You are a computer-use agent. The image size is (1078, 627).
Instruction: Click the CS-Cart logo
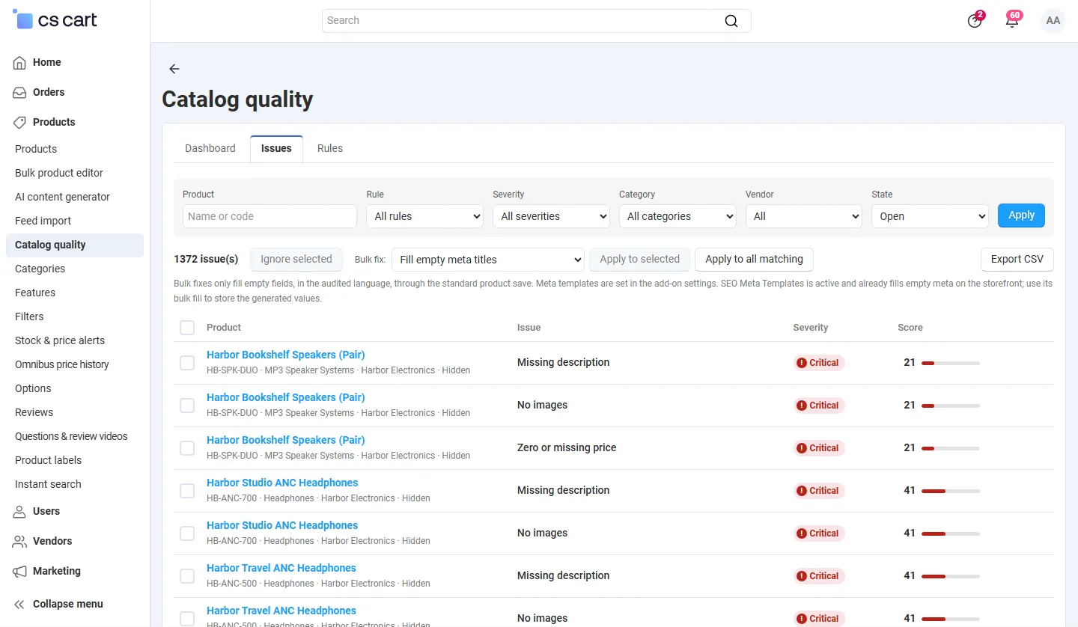coord(55,20)
